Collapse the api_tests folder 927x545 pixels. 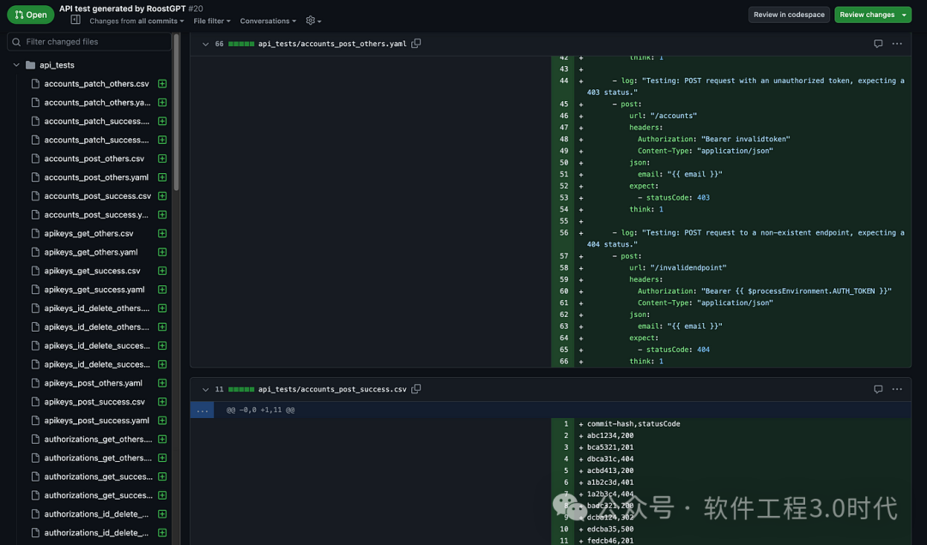tap(16, 65)
